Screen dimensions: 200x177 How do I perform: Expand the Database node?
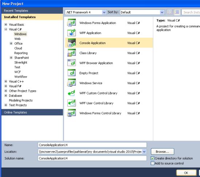(5, 95)
